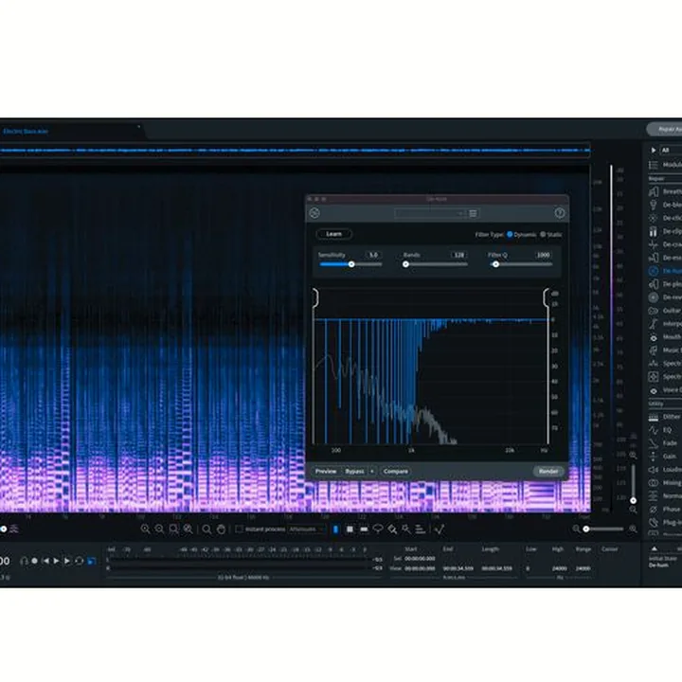
Task: Click the Bypass button
Action: tap(354, 472)
